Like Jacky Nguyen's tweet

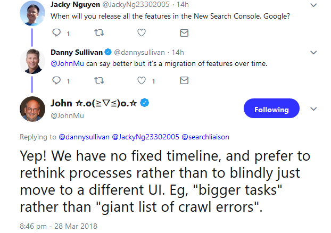(142, 33)
